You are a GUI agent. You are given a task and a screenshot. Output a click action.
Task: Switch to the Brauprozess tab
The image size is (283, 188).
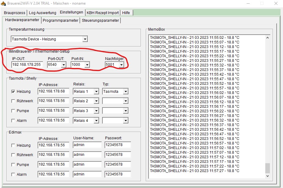(15, 13)
